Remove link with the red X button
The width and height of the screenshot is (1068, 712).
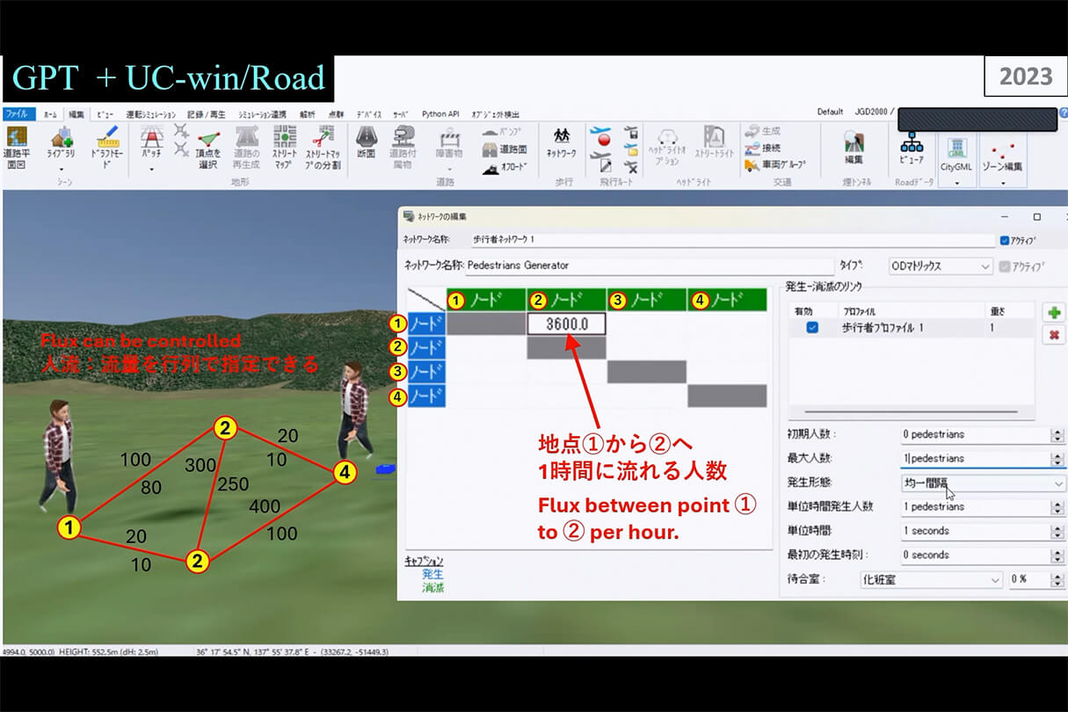click(1053, 335)
